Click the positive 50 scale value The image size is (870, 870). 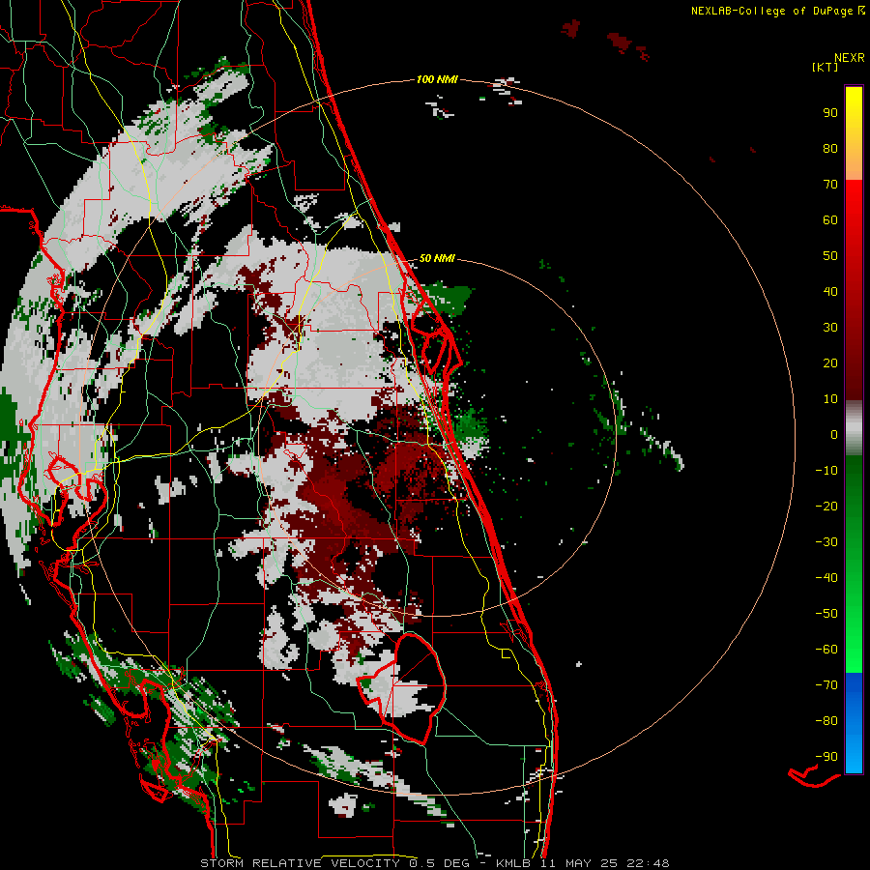tap(830, 256)
